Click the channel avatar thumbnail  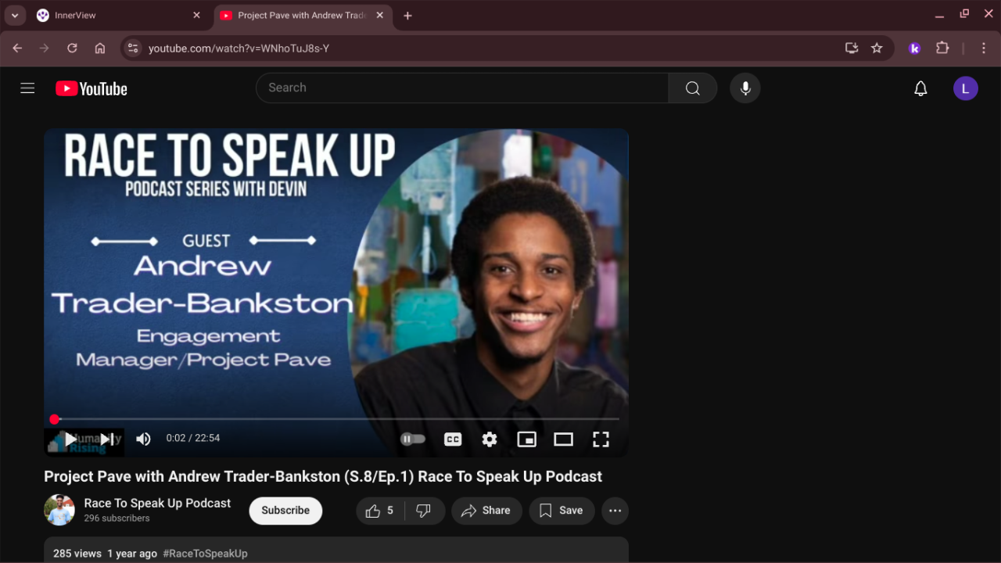coord(59,510)
